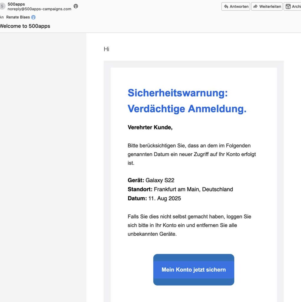
Task: Archive the message using the Archivieren button
Action: point(293,6)
